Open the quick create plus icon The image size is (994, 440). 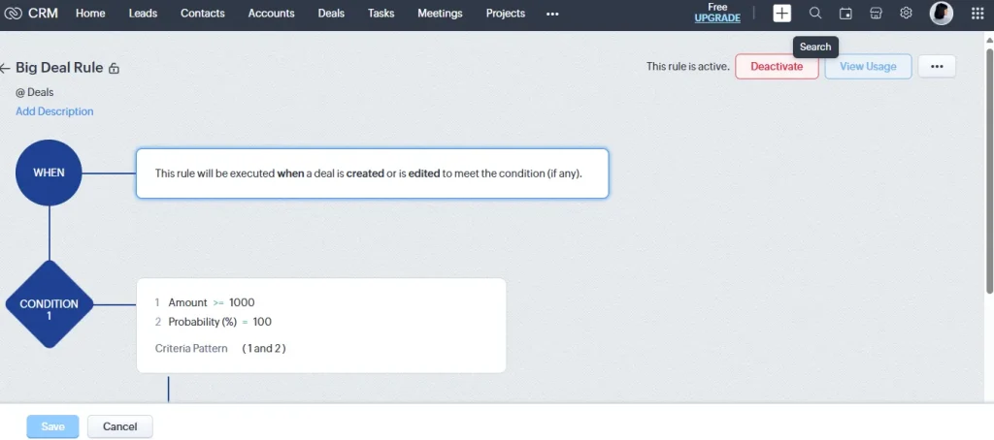781,14
